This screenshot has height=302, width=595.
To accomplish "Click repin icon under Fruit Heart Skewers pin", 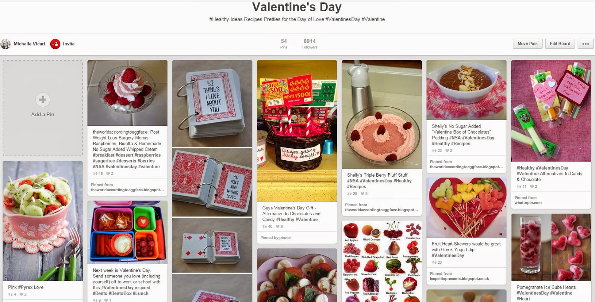I will coord(434,262).
